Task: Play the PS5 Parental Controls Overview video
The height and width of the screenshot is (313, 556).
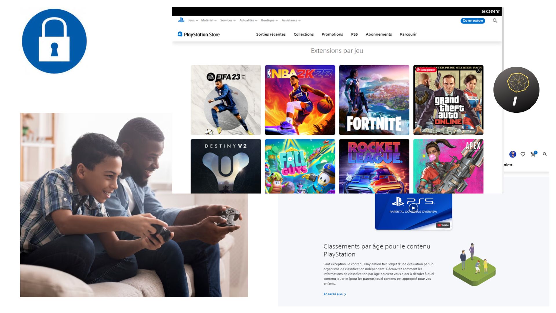Action: click(413, 208)
